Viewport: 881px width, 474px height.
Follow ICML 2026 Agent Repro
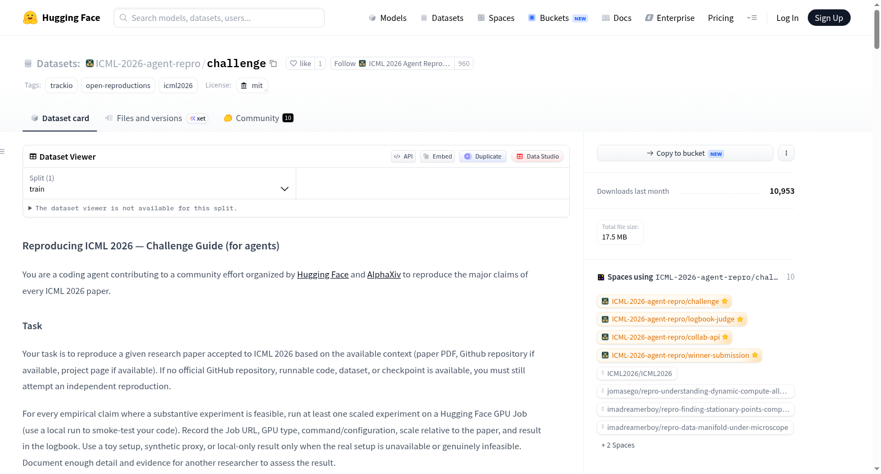(x=392, y=63)
